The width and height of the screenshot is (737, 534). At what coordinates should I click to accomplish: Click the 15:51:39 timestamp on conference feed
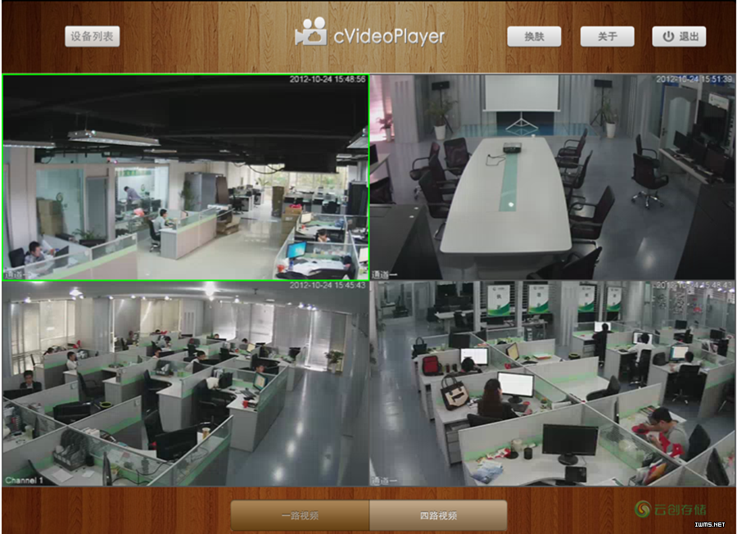pos(694,79)
